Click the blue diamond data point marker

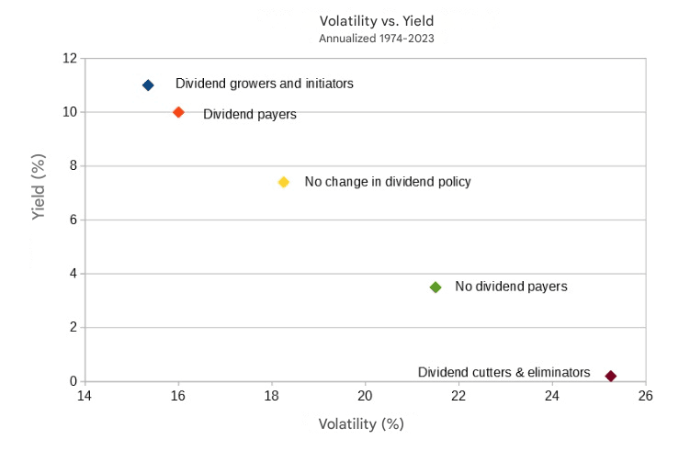click(x=148, y=85)
